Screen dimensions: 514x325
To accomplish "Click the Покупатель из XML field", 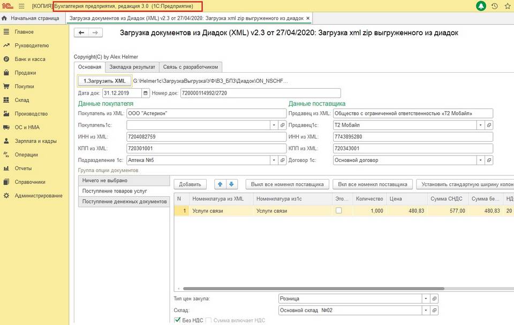I will [206, 113].
